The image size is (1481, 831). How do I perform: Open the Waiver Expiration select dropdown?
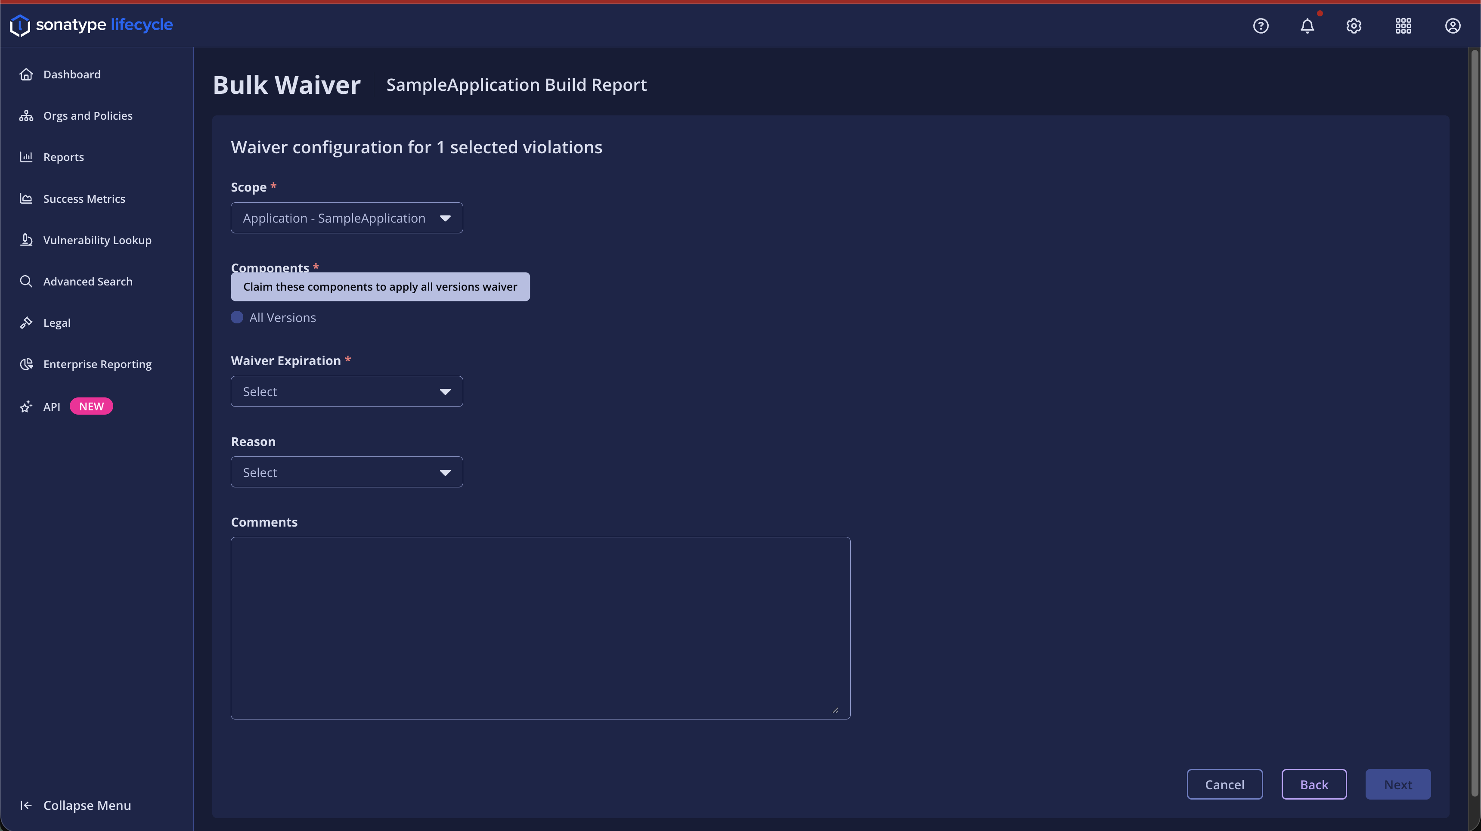[x=347, y=392]
